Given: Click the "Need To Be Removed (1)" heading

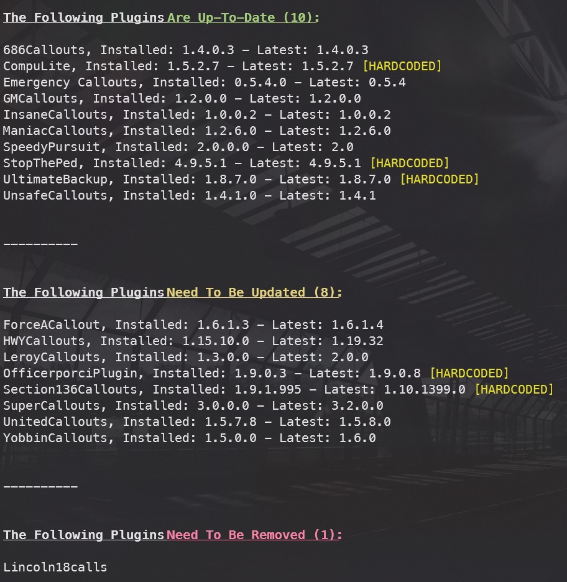Looking at the screenshot, I should (254, 535).
